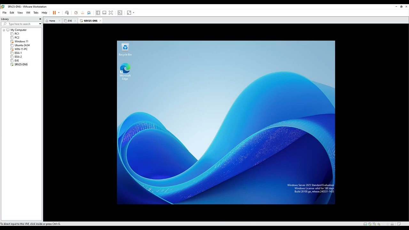The height and width of the screenshot is (230, 409).
Task: Toggle the library sidebar view icon
Action: pyautogui.click(x=98, y=13)
